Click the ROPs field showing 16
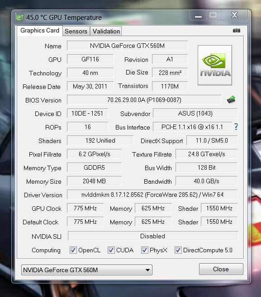The width and height of the screenshot is (261, 297). [x=87, y=127]
